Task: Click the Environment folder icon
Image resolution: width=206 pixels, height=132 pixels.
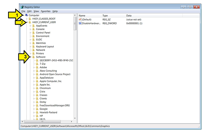Action: point(34,36)
